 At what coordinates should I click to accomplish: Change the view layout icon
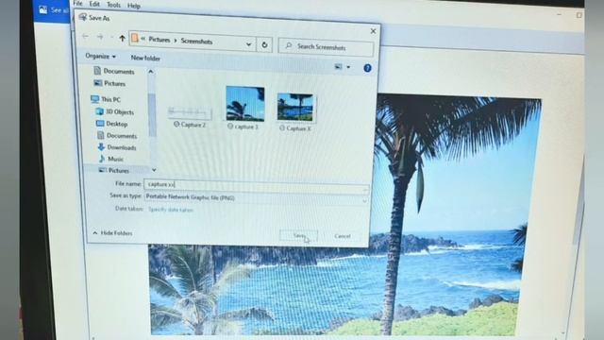[x=338, y=67]
